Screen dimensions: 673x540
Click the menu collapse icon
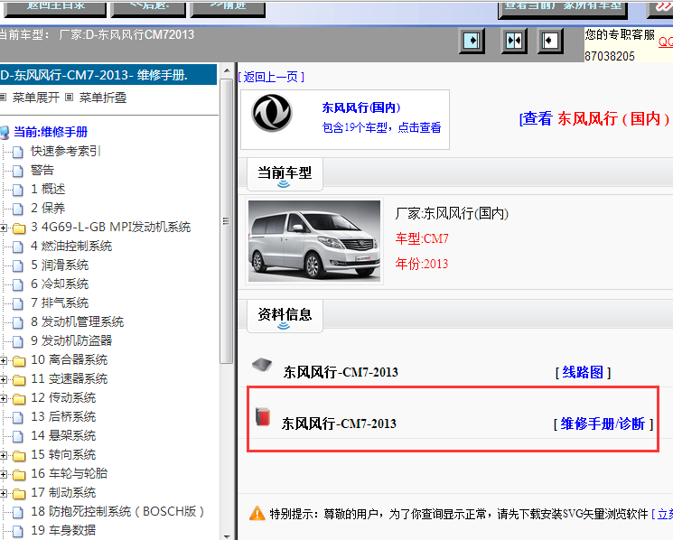(69, 98)
